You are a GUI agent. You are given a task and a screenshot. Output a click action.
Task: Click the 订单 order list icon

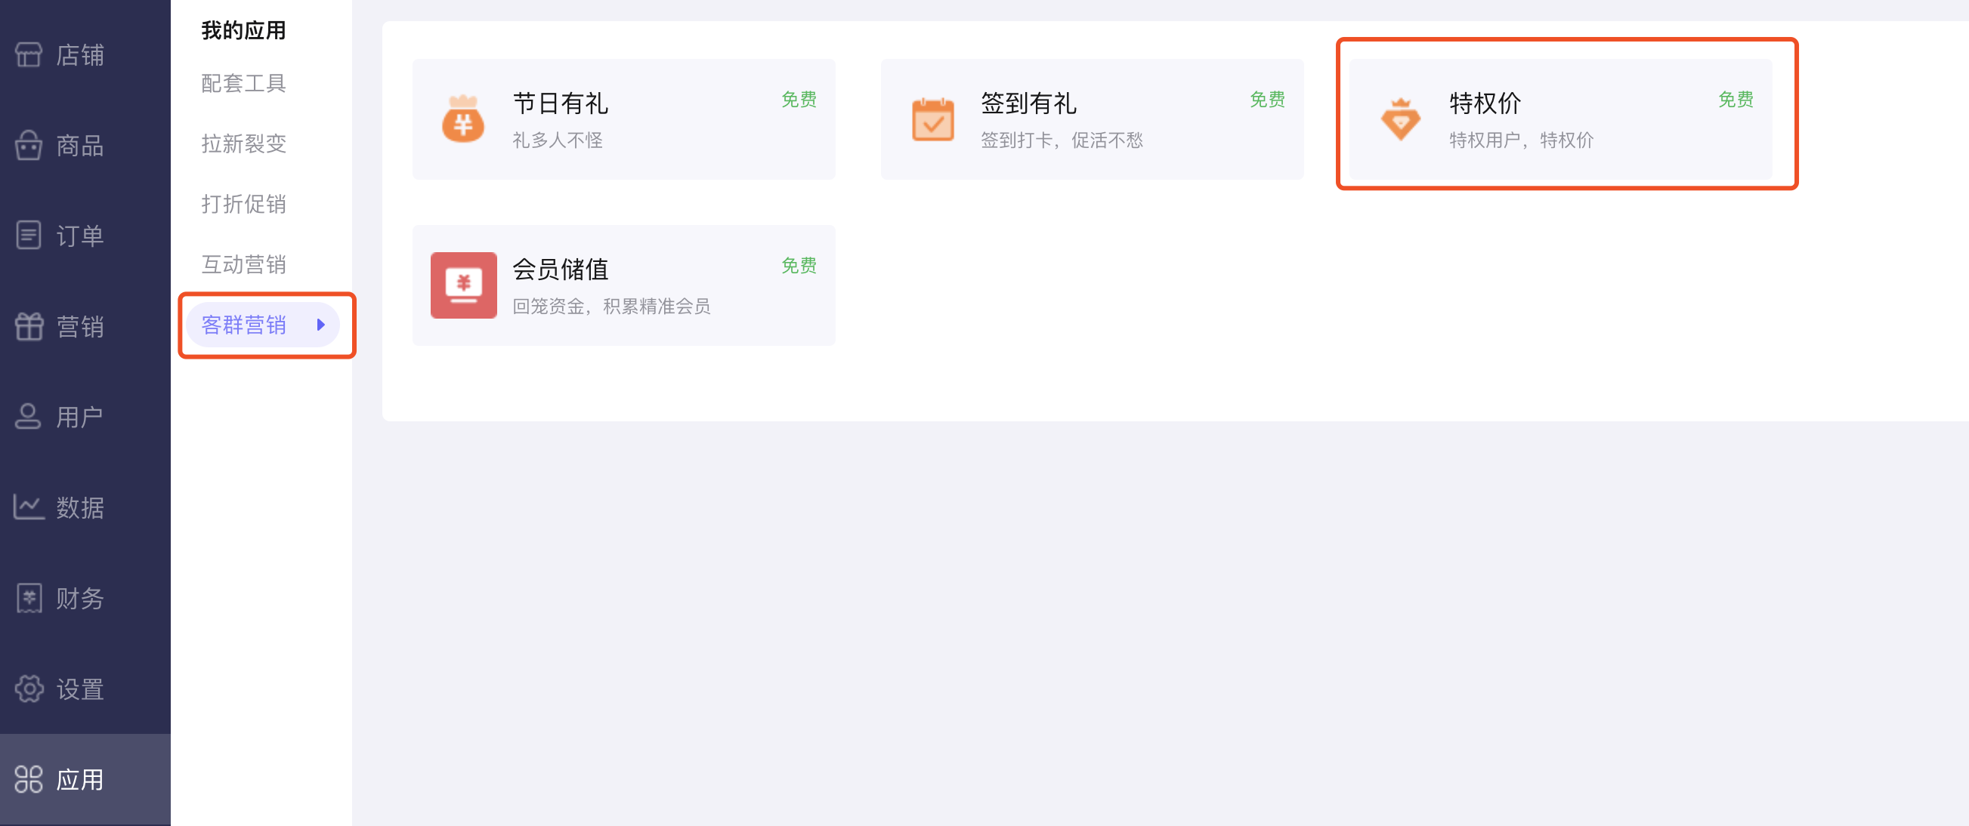pyautogui.click(x=28, y=236)
